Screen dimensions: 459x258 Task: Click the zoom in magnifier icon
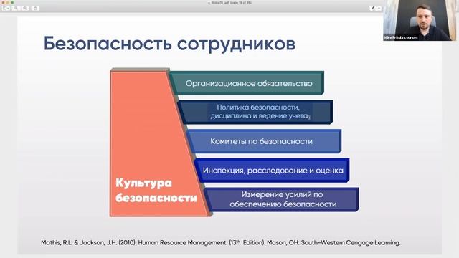pyautogui.click(x=25, y=8)
